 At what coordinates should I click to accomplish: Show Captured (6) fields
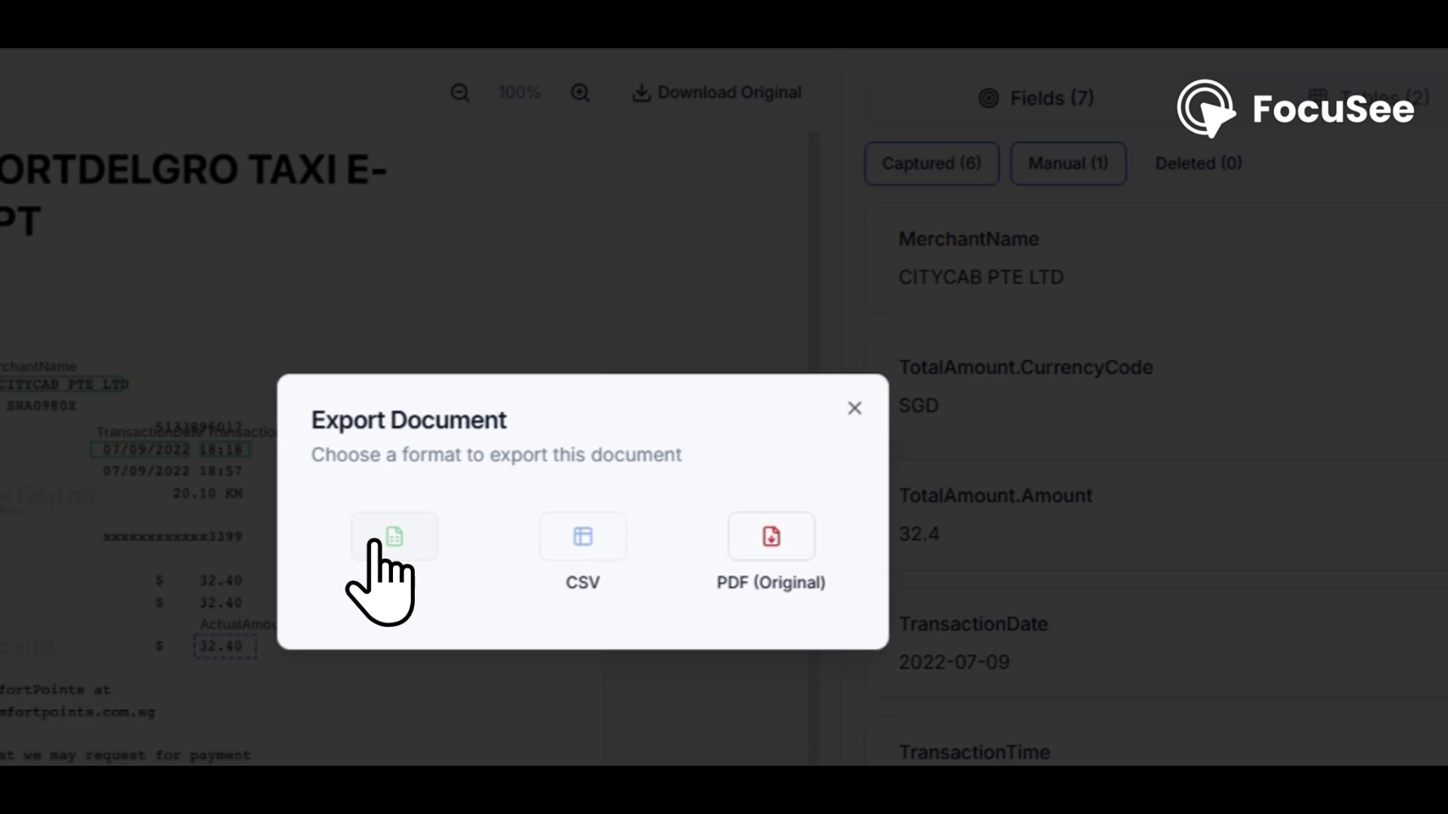click(931, 164)
